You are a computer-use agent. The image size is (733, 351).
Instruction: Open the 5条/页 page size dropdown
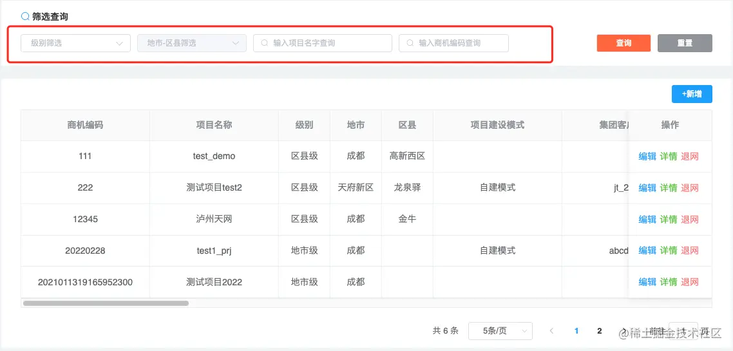500,331
